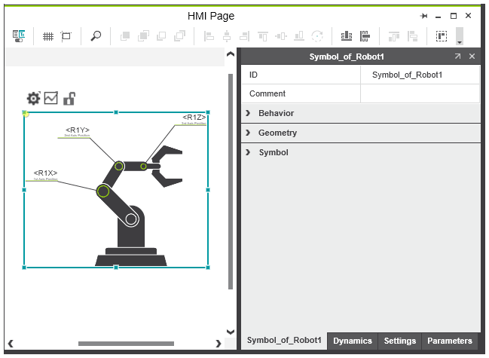The width and height of the screenshot is (489, 358).
Task: Open the toolbar overflow dropdown arrow
Action: 460,42
